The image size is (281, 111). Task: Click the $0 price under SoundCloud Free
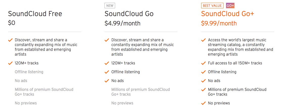pyautogui.click(x=12, y=23)
